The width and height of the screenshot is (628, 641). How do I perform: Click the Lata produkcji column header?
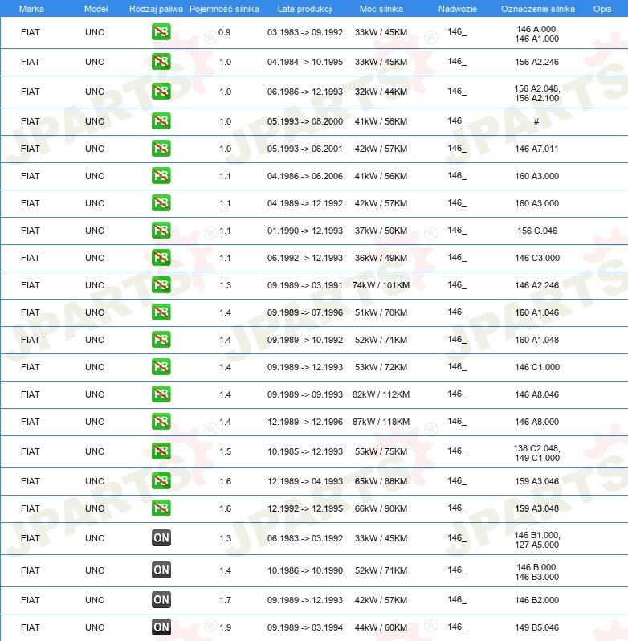305,9
